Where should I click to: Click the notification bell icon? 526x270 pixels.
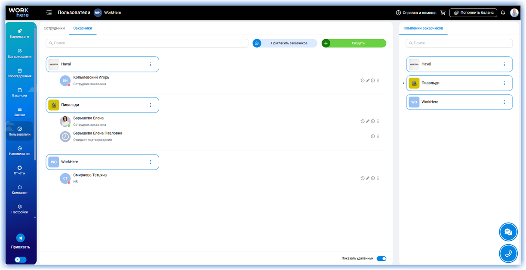pos(503,13)
